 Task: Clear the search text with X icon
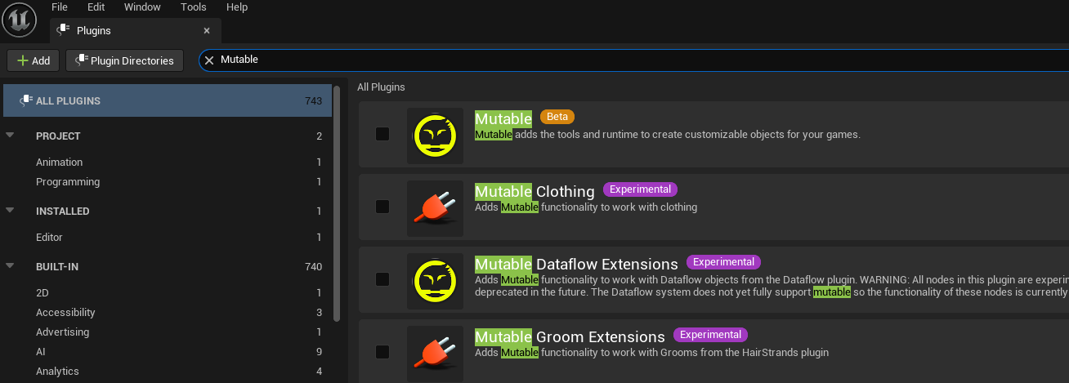point(209,60)
